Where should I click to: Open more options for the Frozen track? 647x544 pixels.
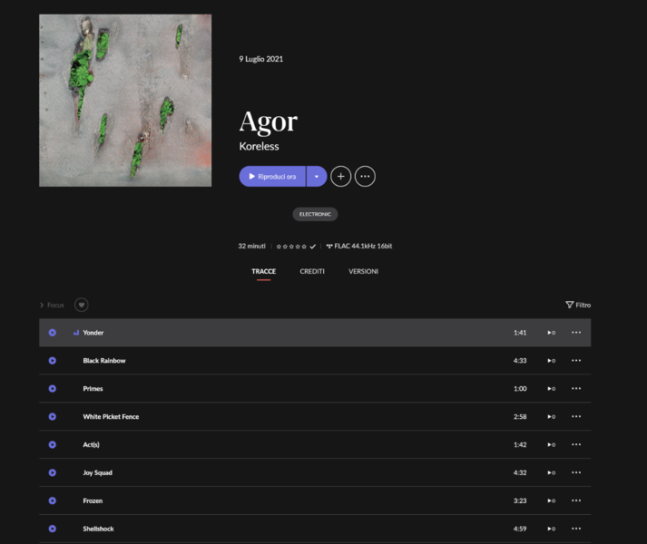pyautogui.click(x=575, y=500)
